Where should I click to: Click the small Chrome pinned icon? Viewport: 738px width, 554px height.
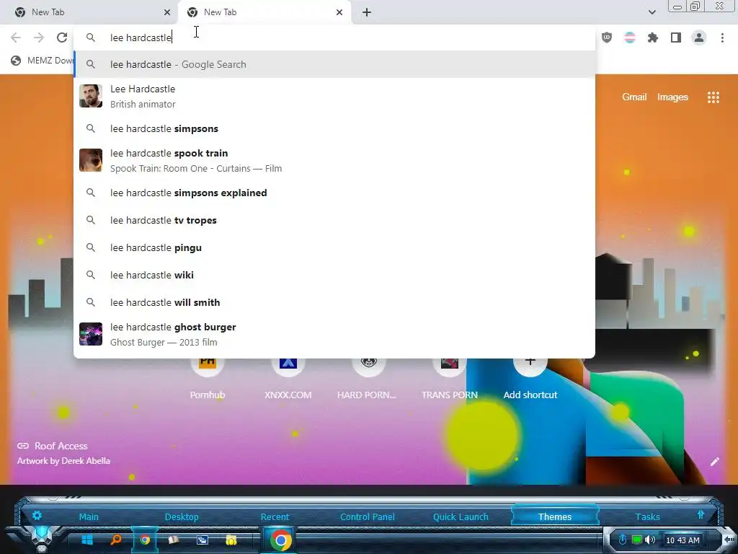pos(145,540)
